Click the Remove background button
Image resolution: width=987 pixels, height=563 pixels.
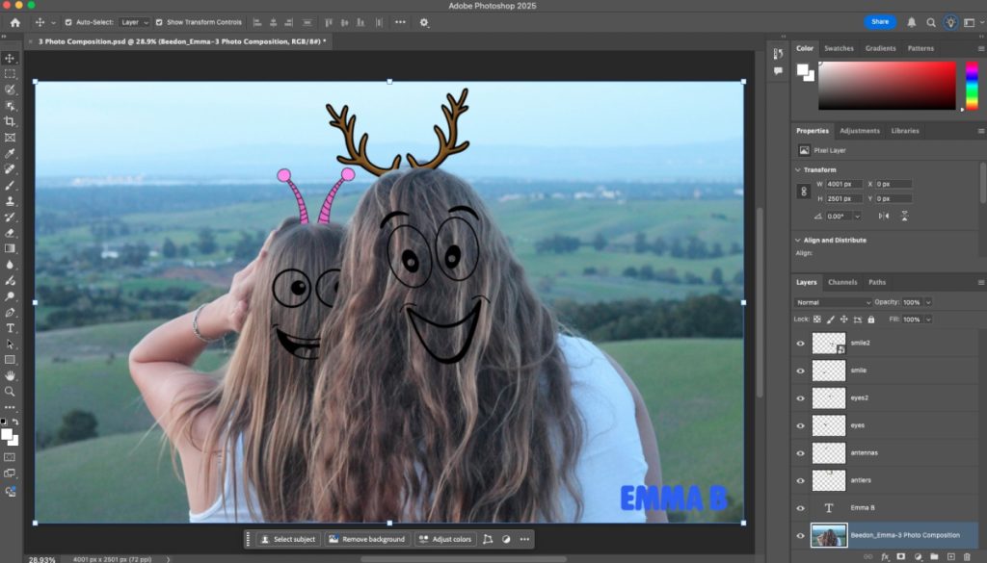[366, 539]
